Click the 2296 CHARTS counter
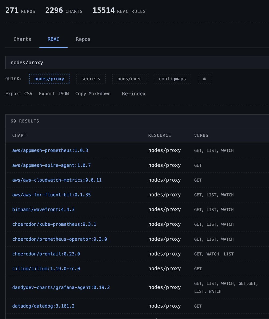The height and width of the screenshot is (319, 269). pyautogui.click(x=64, y=11)
